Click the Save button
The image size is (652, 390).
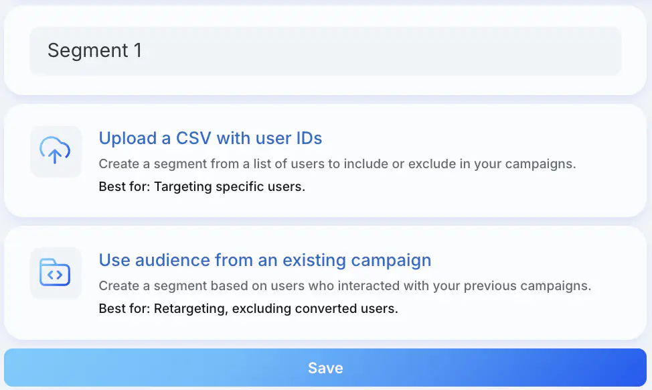[325, 367]
